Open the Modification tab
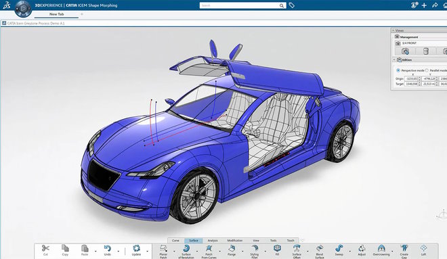Viewport: 447px width, 259px height. [234, 241]
